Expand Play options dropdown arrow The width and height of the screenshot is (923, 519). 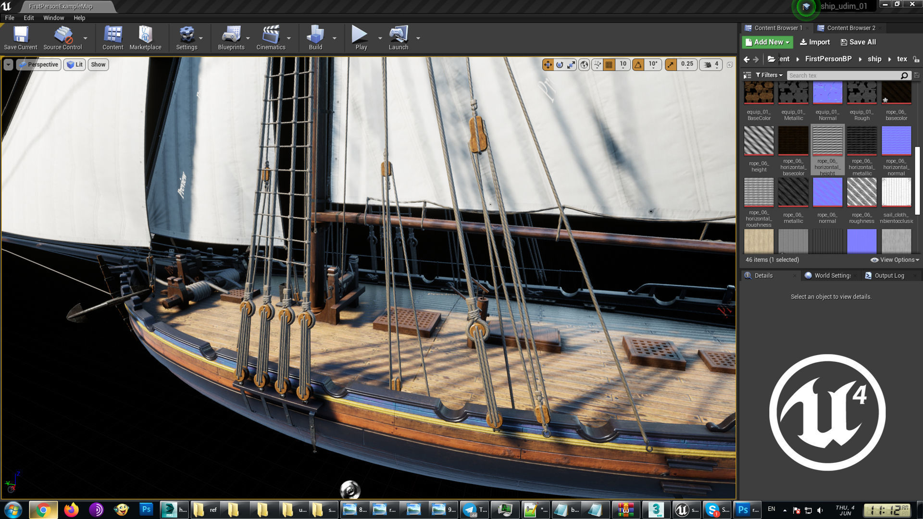click(380, 38)
